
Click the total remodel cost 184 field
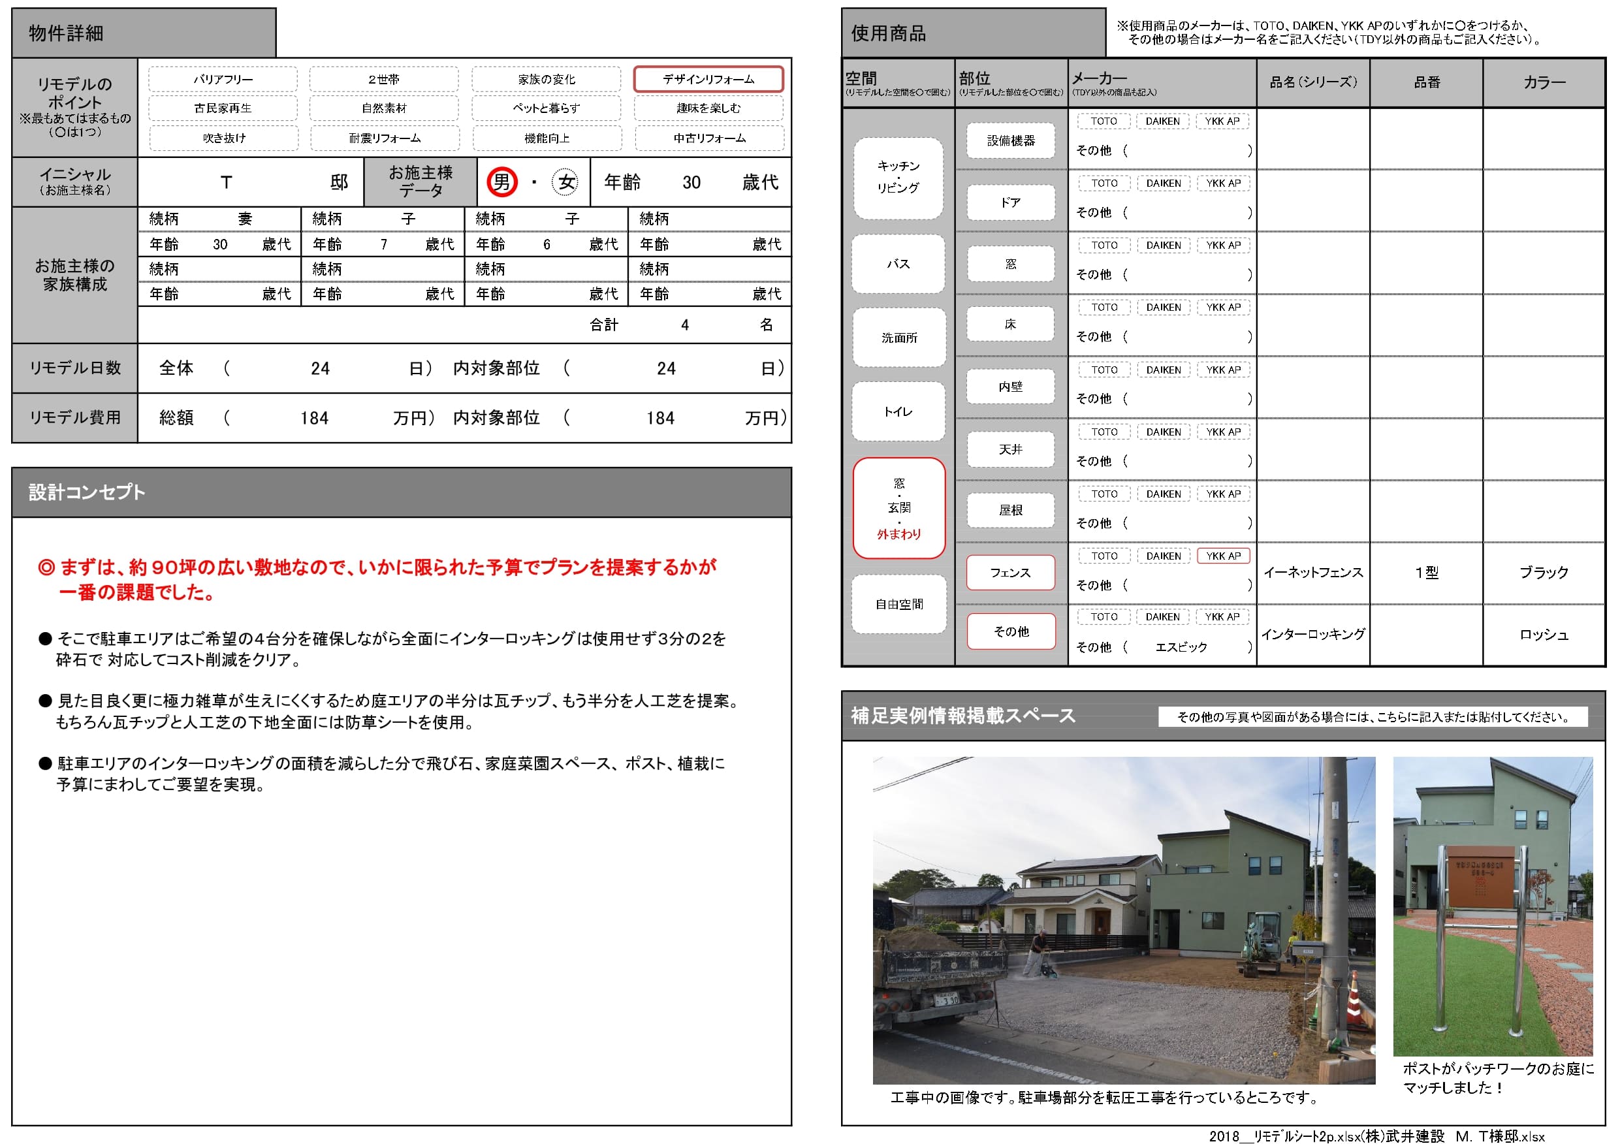[314, 419]
